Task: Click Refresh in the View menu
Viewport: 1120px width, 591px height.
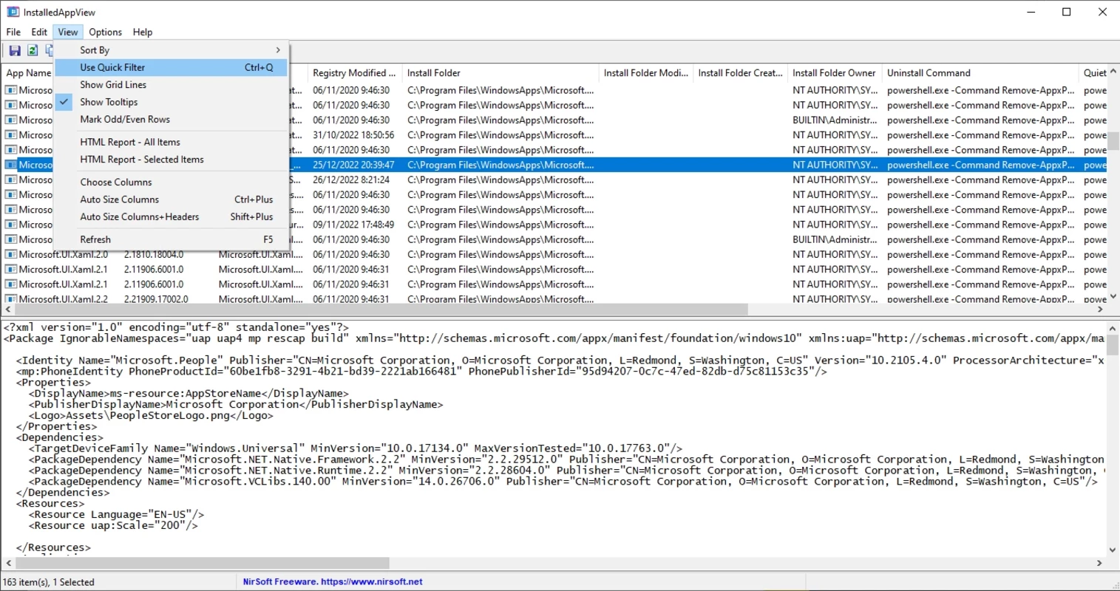Action: [171, 240]
